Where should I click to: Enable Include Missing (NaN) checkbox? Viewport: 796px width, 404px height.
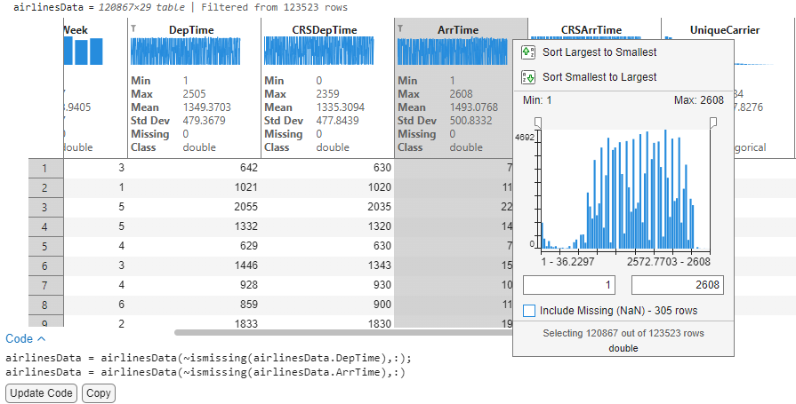(x=529, y=311)
